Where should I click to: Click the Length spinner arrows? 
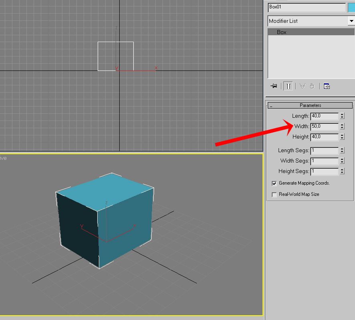click(342, 116)
